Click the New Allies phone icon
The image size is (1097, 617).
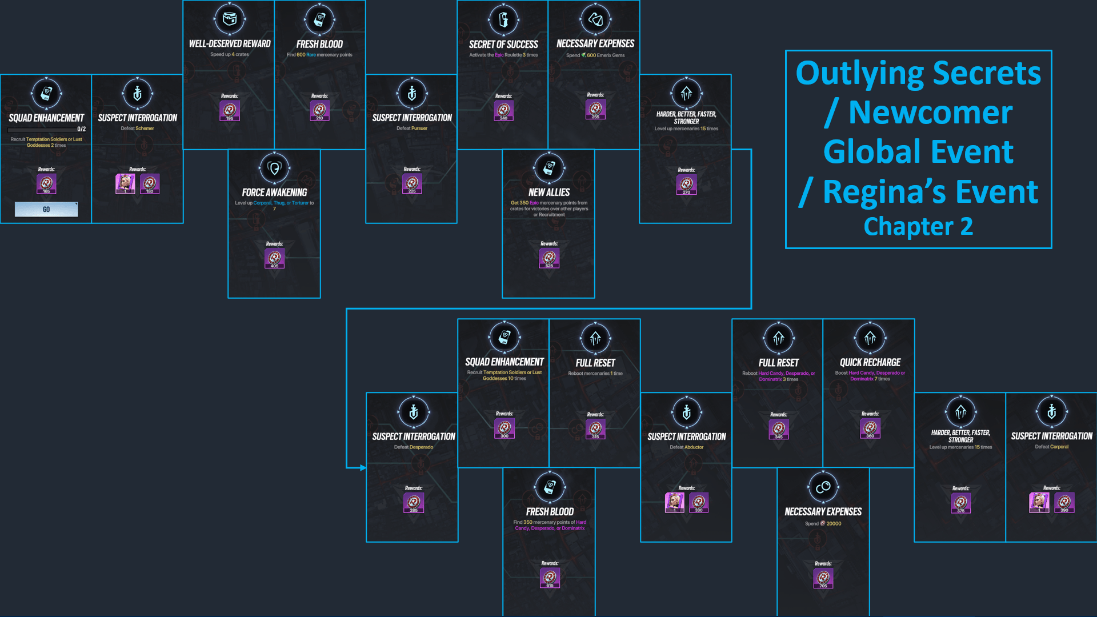(548, 167)
